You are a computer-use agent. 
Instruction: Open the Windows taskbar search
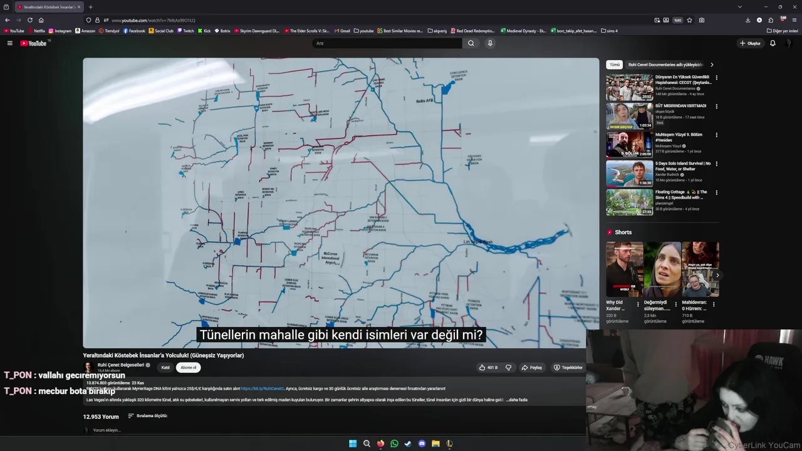(367, 443)
